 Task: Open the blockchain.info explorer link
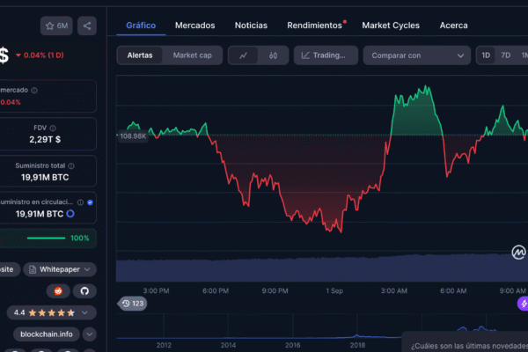[49, 334]
